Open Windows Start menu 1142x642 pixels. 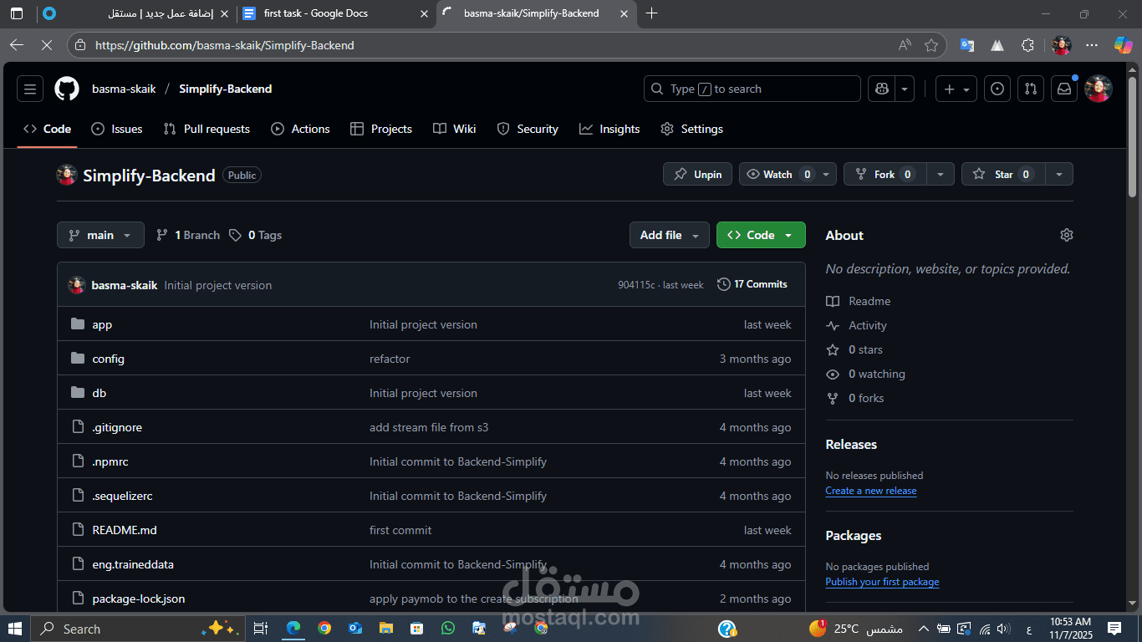coord(15,629)
